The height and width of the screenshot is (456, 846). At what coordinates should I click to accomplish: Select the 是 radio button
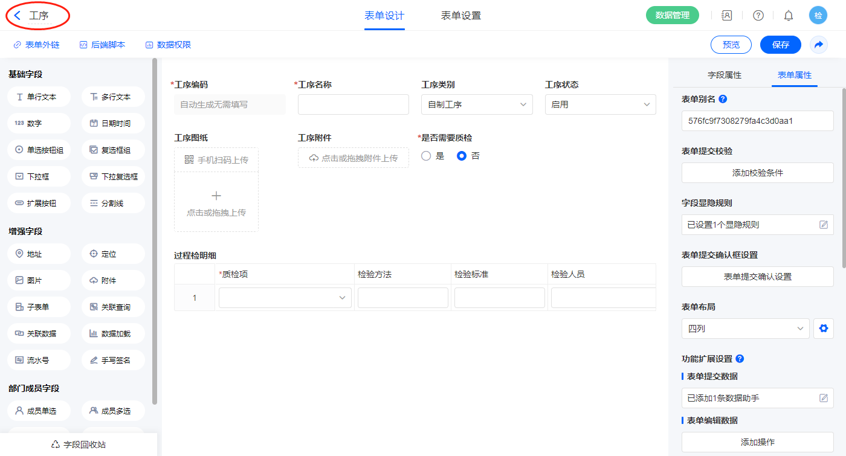coord(426,156)
